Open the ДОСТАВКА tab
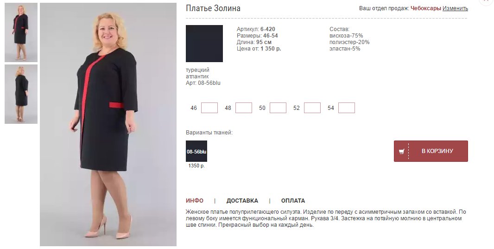The height and width of the screenshot is (249, 494). (x=242, y=201)
